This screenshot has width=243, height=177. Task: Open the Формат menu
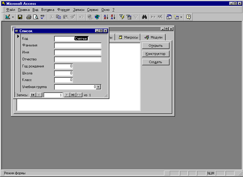tap(63, 10)
